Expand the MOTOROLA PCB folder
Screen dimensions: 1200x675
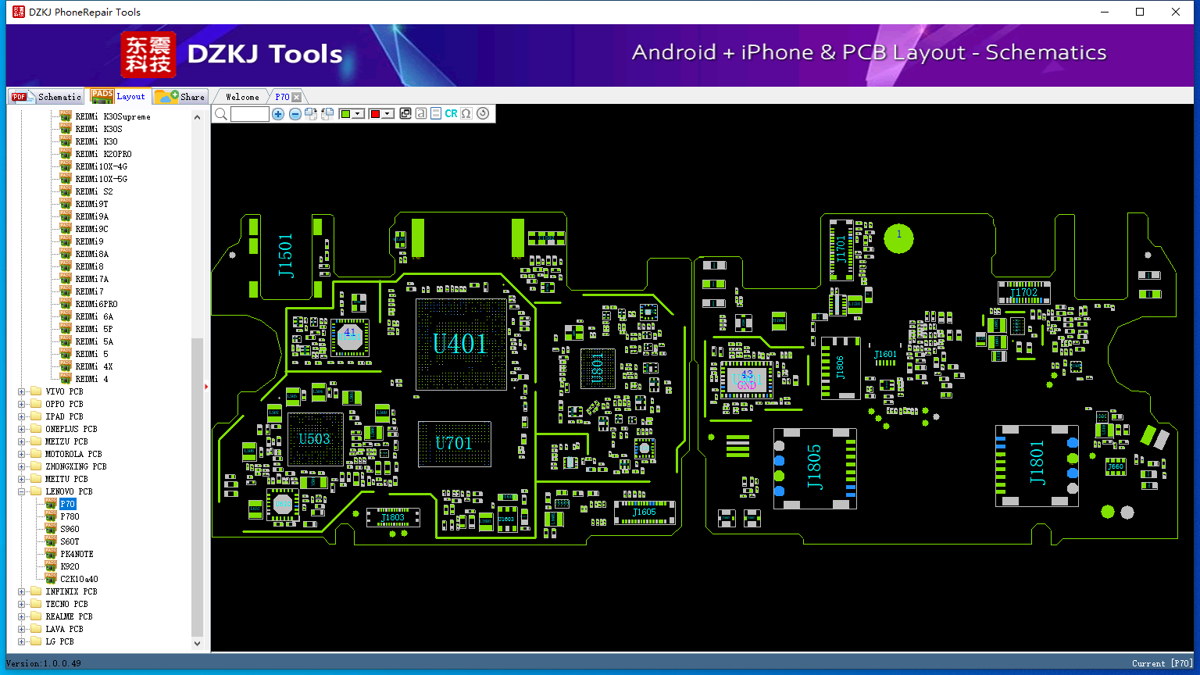(22, 454)
